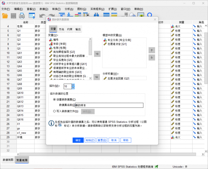Click the x1_new variable name cell
The width and height of the screenshot is (208, 169).
(x=25, y=133)
